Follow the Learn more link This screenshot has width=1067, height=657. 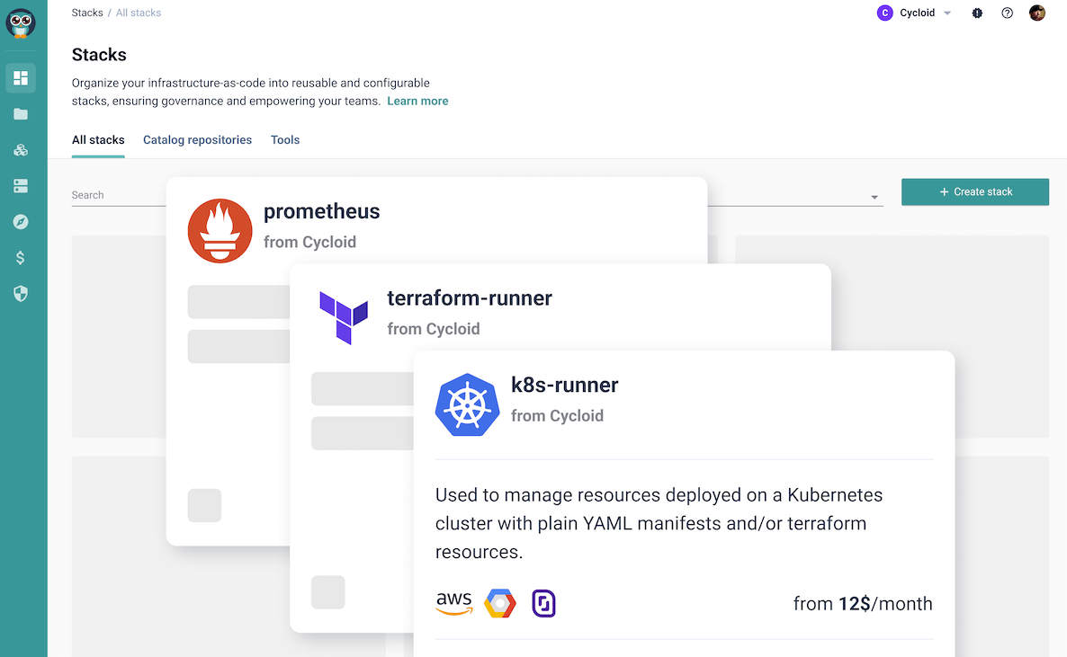coord(417,101)
